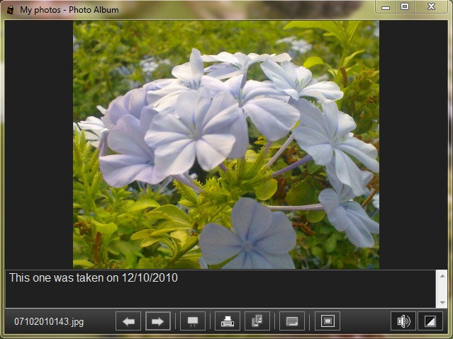Toggle the black and white contrast icon
The width and height of the screenshot is (453, 339).
point(430,321)
